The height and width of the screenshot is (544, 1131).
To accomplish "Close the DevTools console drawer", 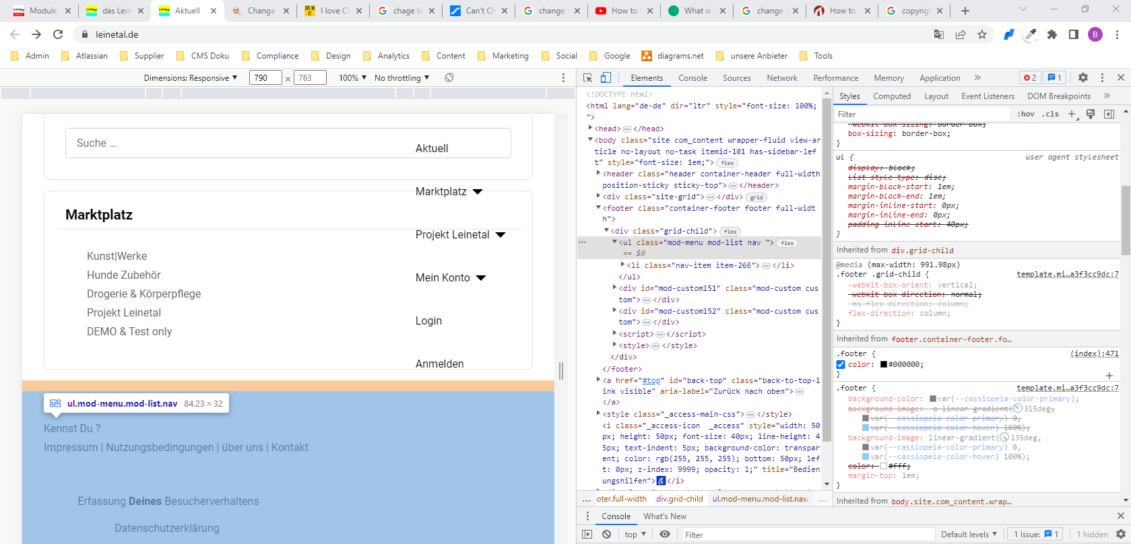I will 1121,516.
